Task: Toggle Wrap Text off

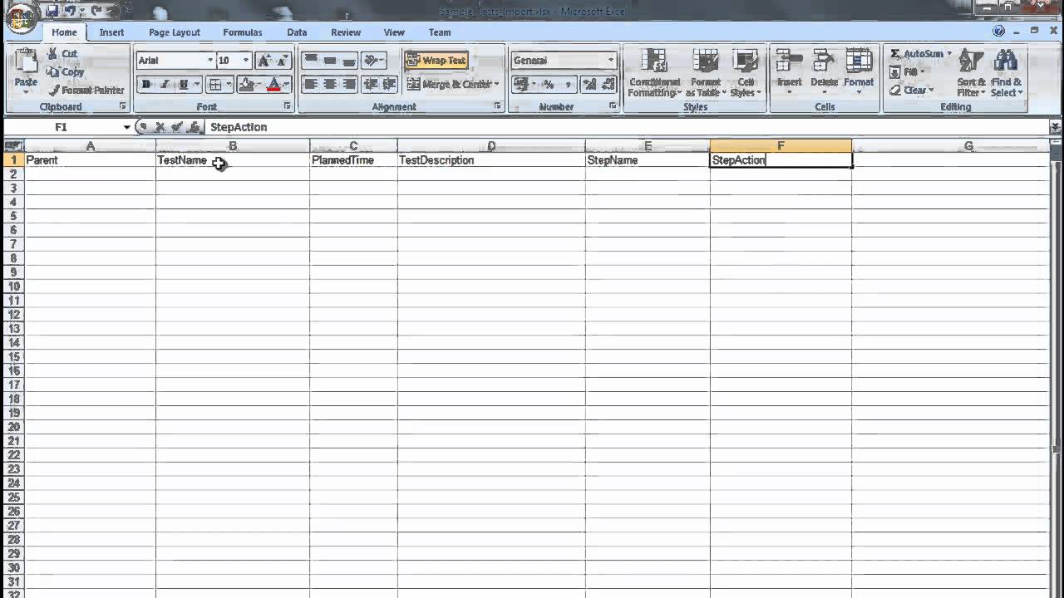Action: pyautogui.click(x=436, y=61)
